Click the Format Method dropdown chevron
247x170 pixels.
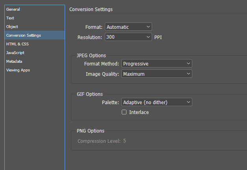tap(188, 64)
